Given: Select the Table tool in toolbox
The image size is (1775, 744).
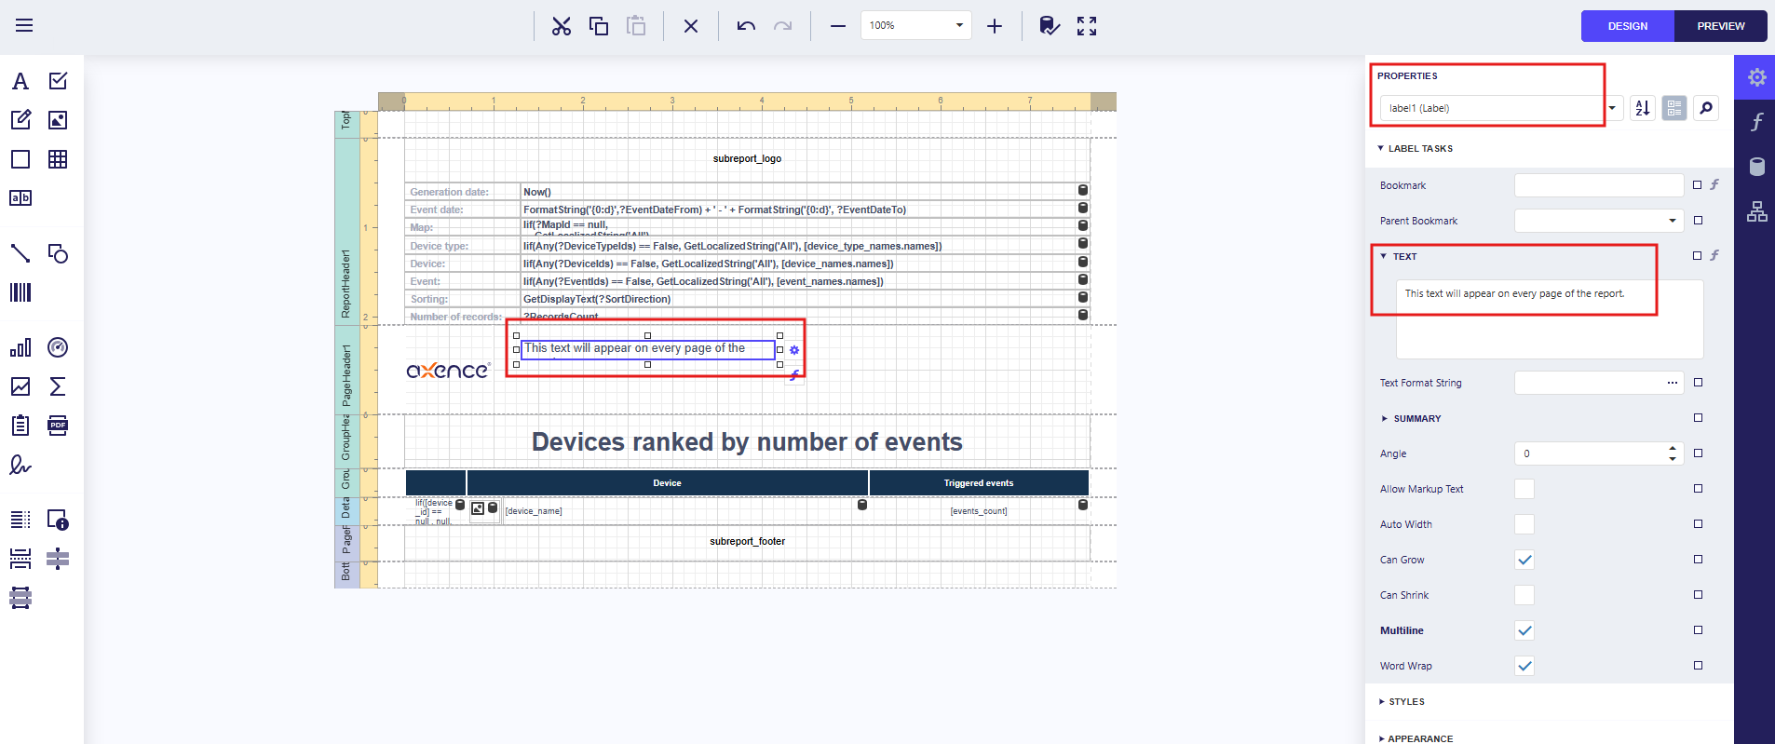Looking at the screenshot, I should tap(58, 159).
